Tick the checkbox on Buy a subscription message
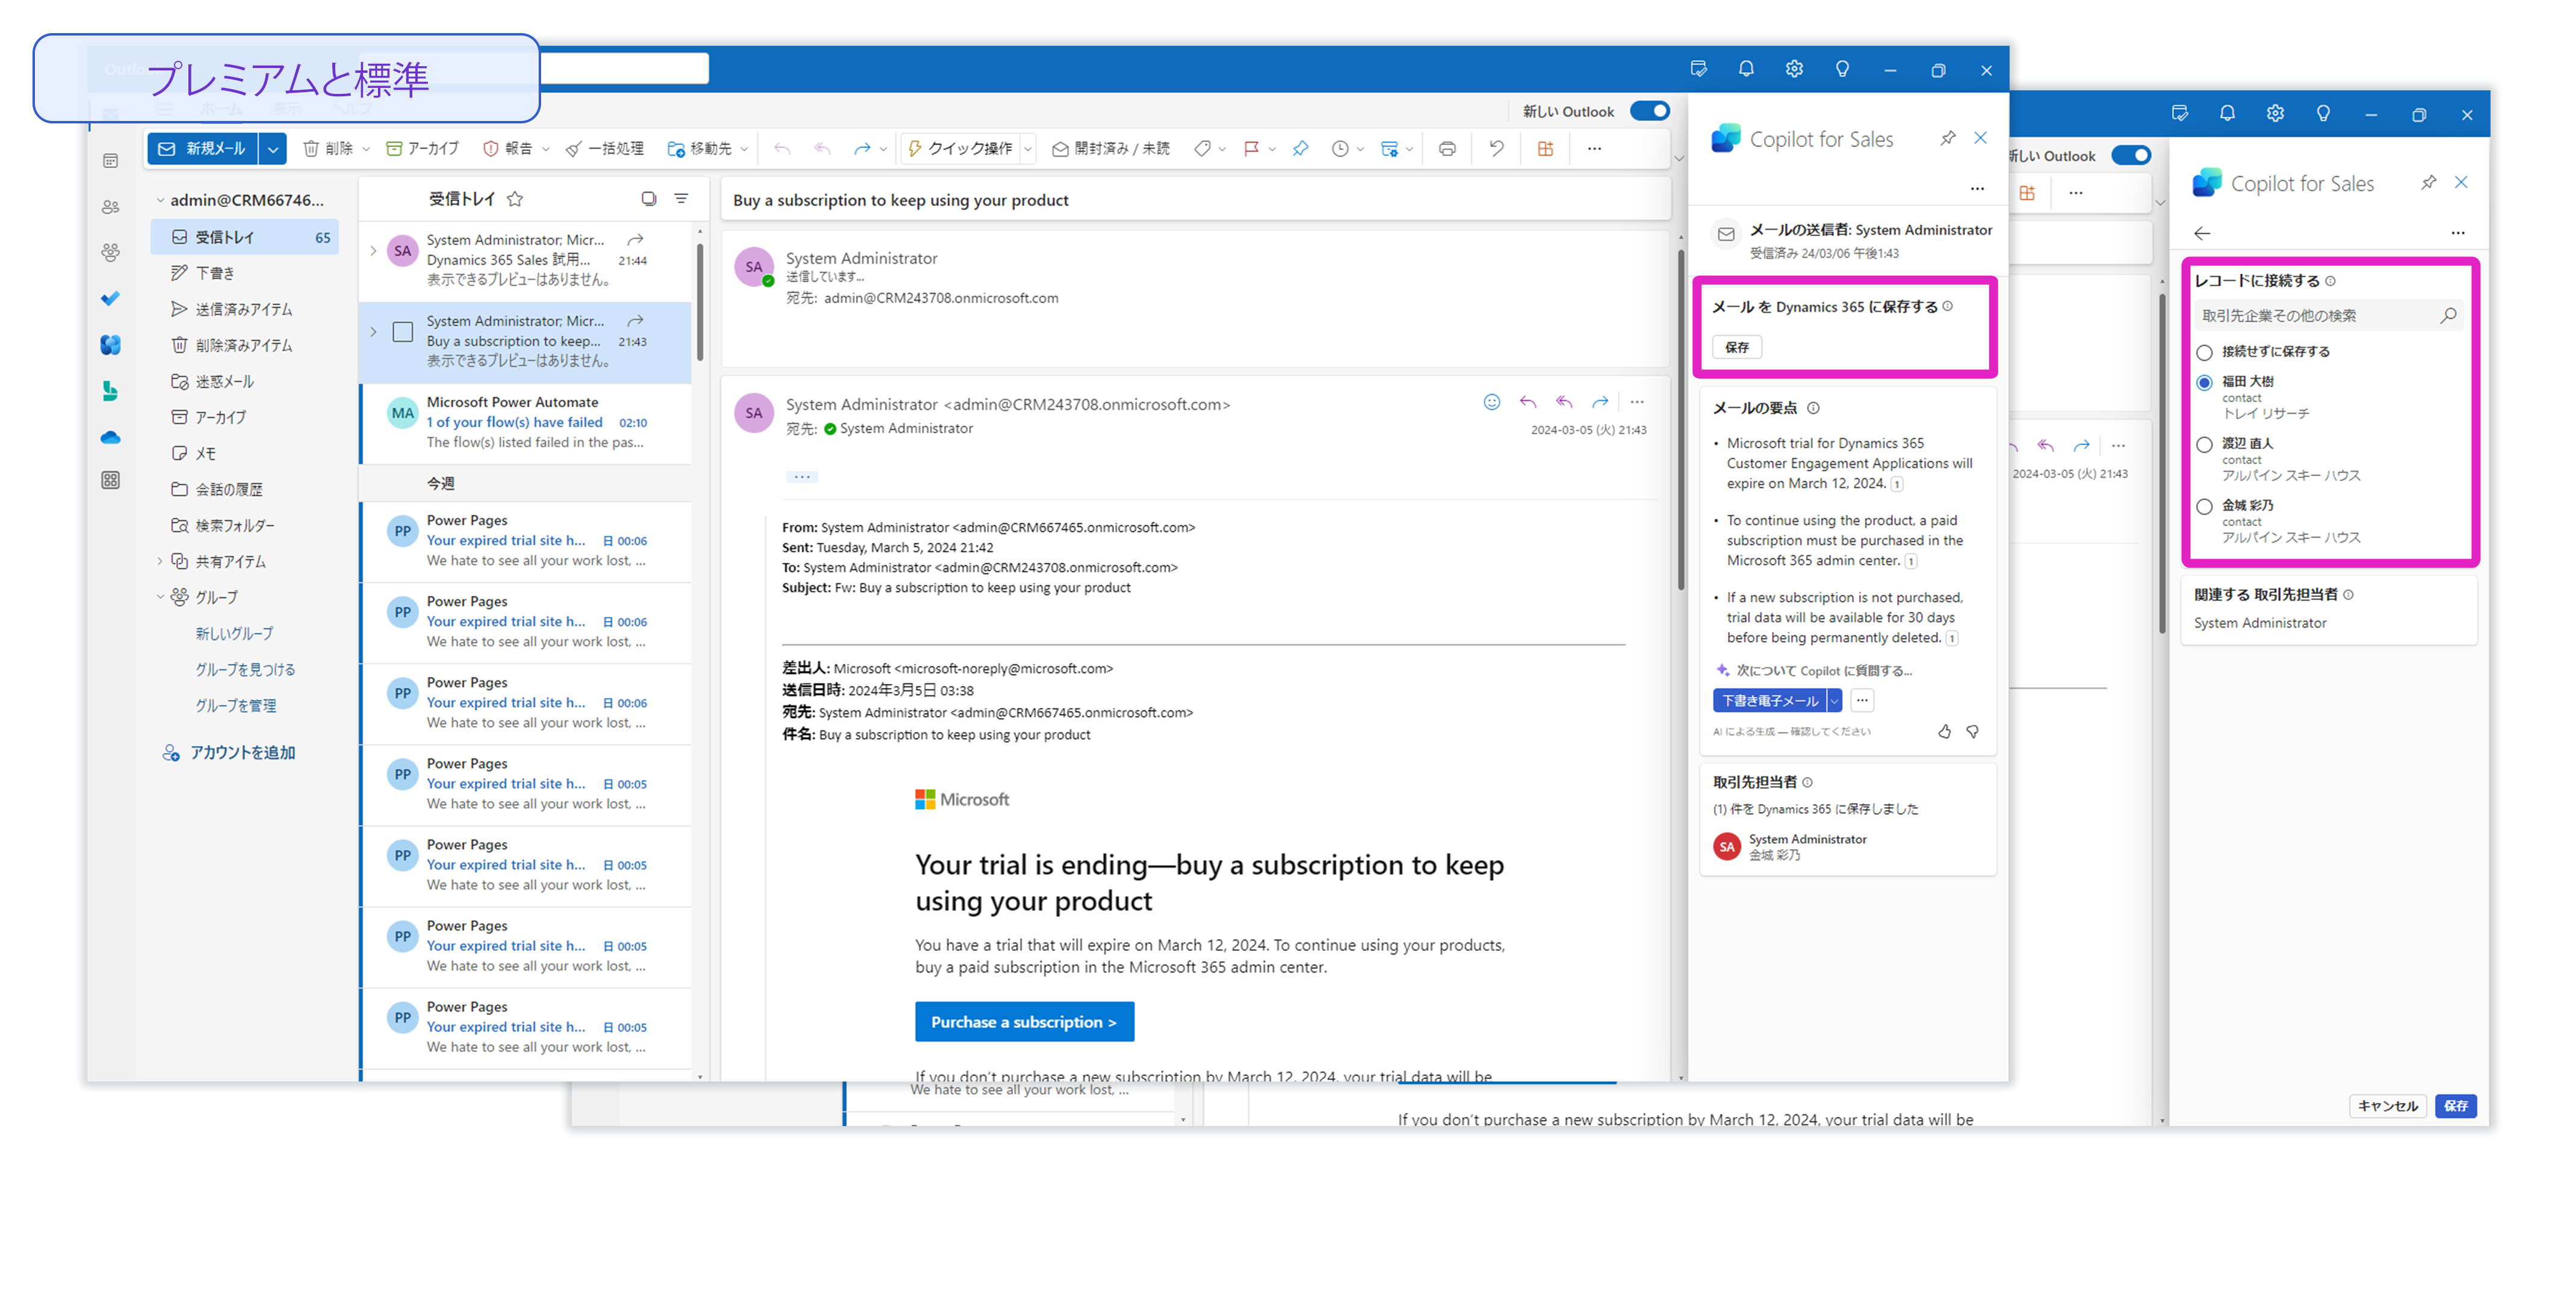Image resolution: width=2576 pixels, height=1300 pixels. pos(402,332)
